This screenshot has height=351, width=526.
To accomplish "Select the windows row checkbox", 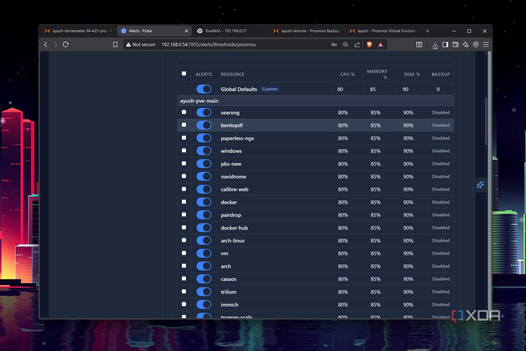I will pos(184,151).
